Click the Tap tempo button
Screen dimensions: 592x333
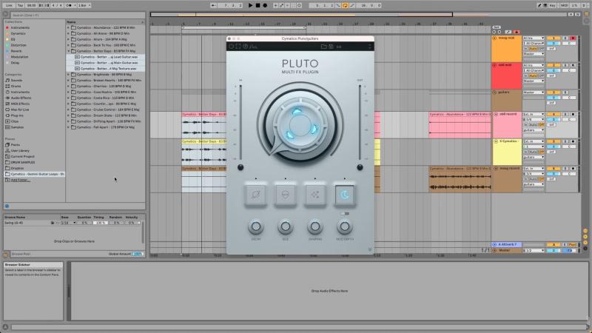click(21, 5)
